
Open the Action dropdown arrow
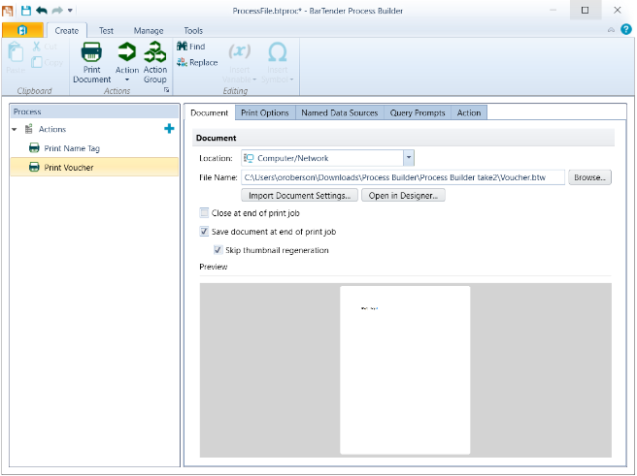127,79
